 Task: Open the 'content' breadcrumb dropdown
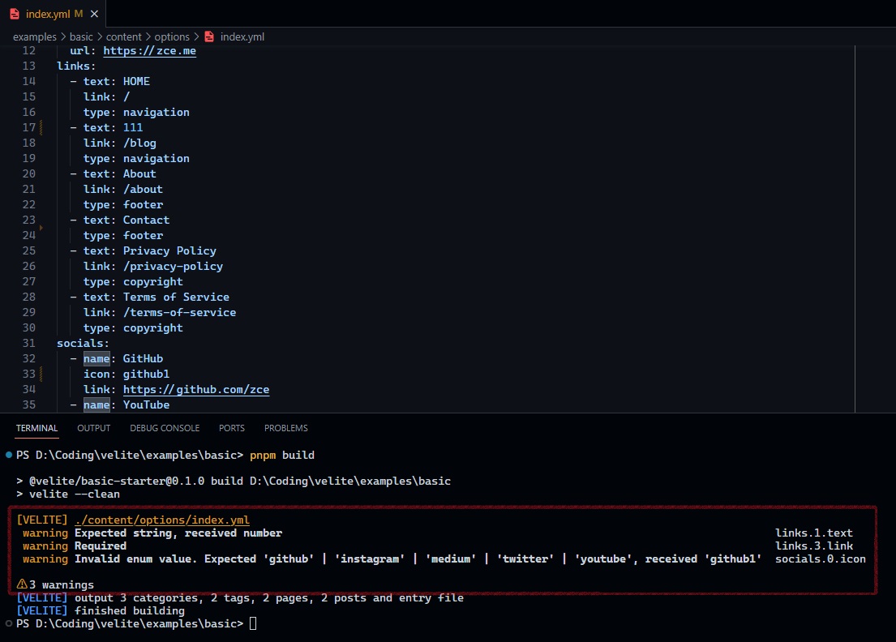(123, 36)
